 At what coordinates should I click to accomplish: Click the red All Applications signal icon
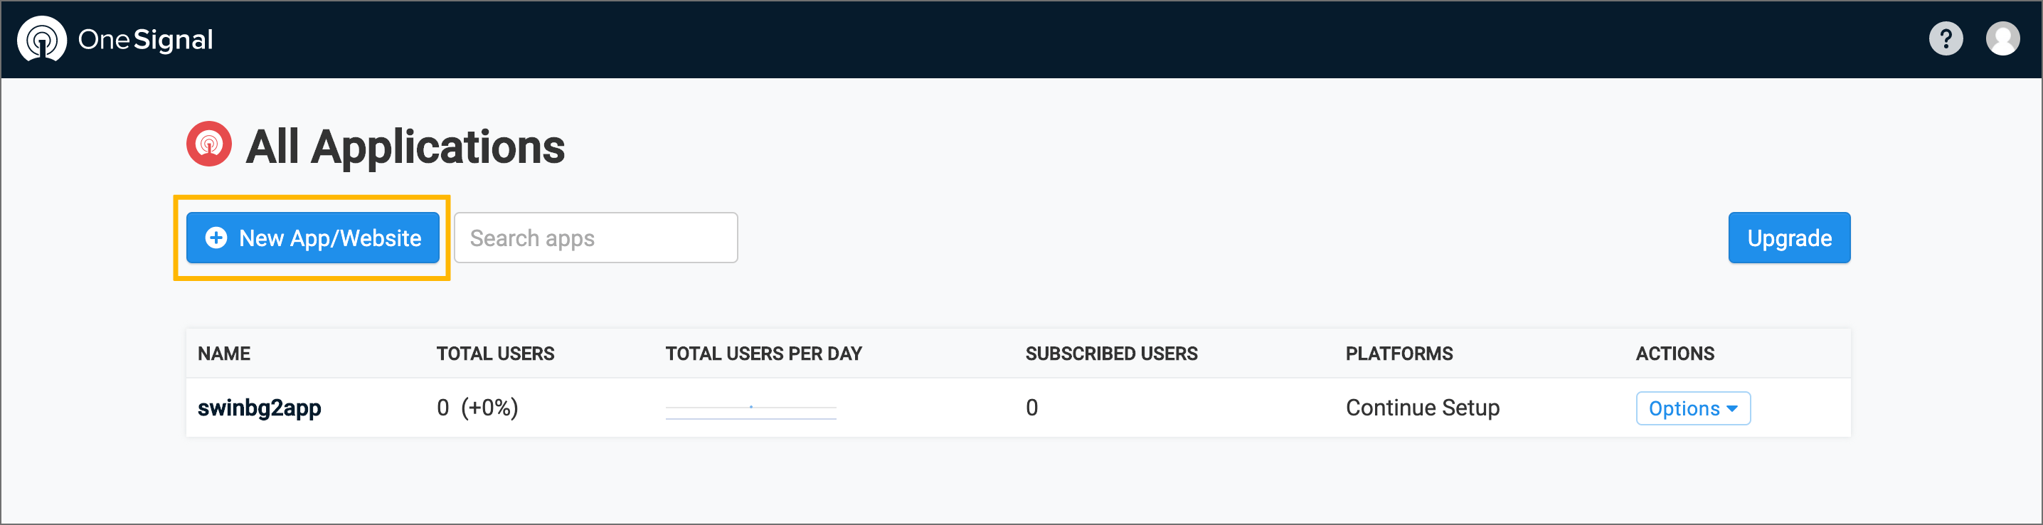click(208, 144)
